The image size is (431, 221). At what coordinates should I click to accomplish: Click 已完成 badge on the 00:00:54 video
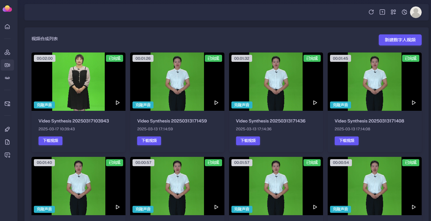click(411, 163)
